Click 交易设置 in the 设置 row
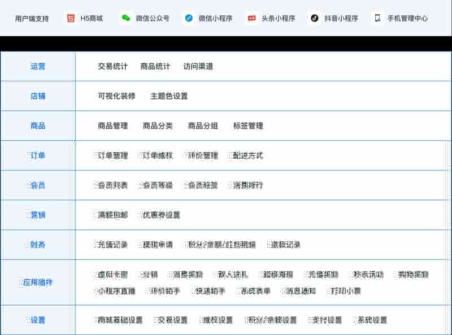Screen dimensions: 452x335 [x=172, y=320]
